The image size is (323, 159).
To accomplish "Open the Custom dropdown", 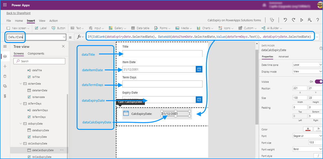I will coord(248,28).
